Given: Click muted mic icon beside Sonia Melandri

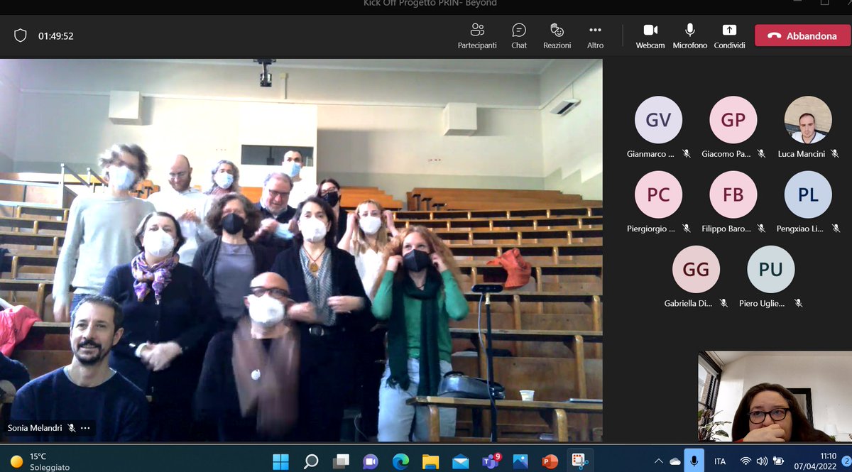Looking at the screenshot, I should click(72, 428).
